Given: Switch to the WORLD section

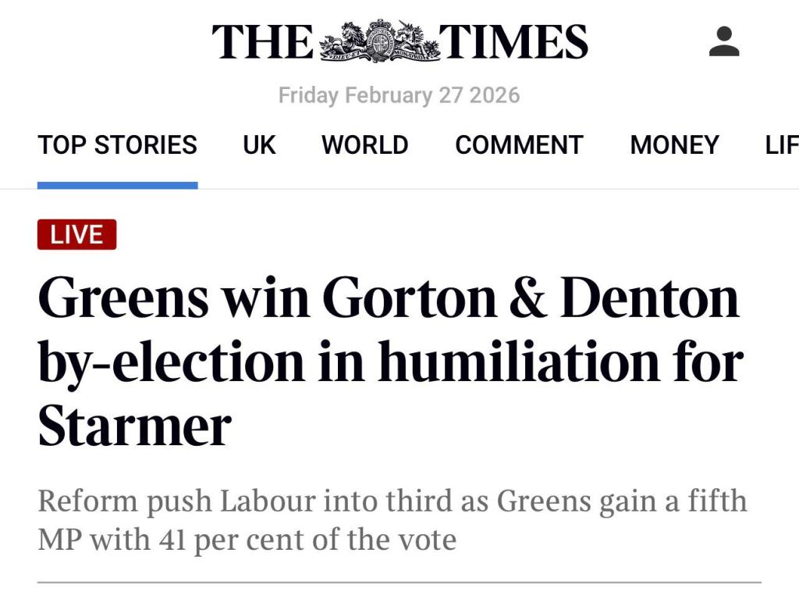Looking at the screenshot, I should coord(364,145).
